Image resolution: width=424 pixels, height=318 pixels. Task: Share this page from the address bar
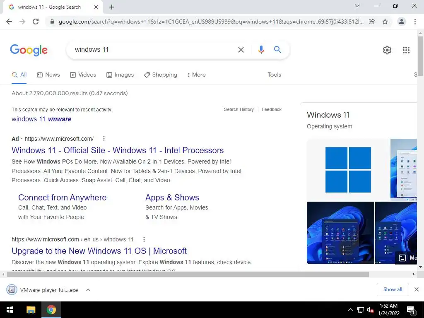[x=372, y=22]
